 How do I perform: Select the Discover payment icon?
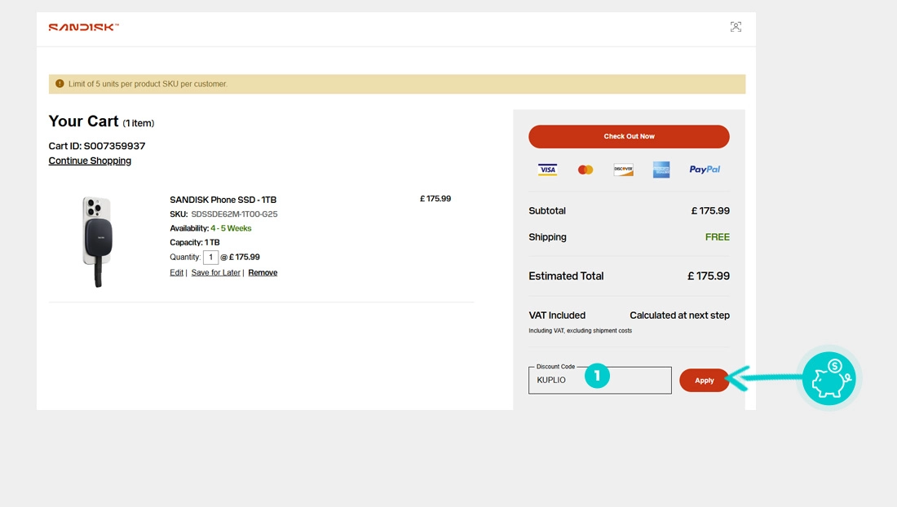(623, 170)
